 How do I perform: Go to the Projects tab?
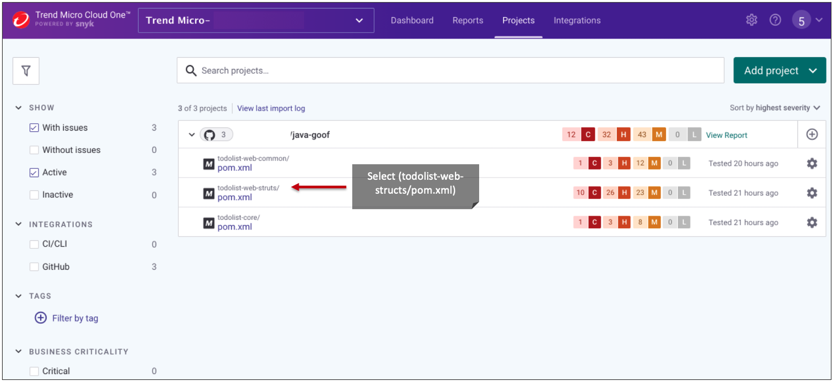[x=518, y=20]
